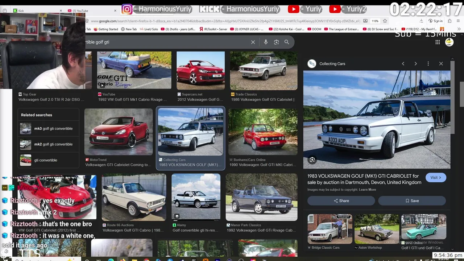Show next image in preview panel
The image size is (464, 261).
tap(415, 64)
